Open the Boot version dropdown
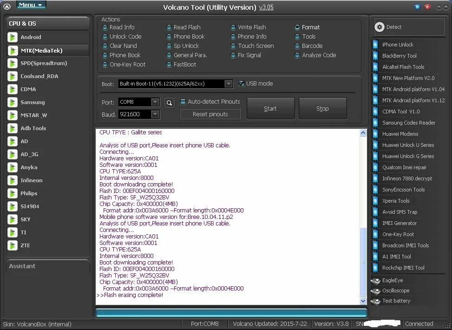Screen dimensions: 452x330 pos(228,84)
